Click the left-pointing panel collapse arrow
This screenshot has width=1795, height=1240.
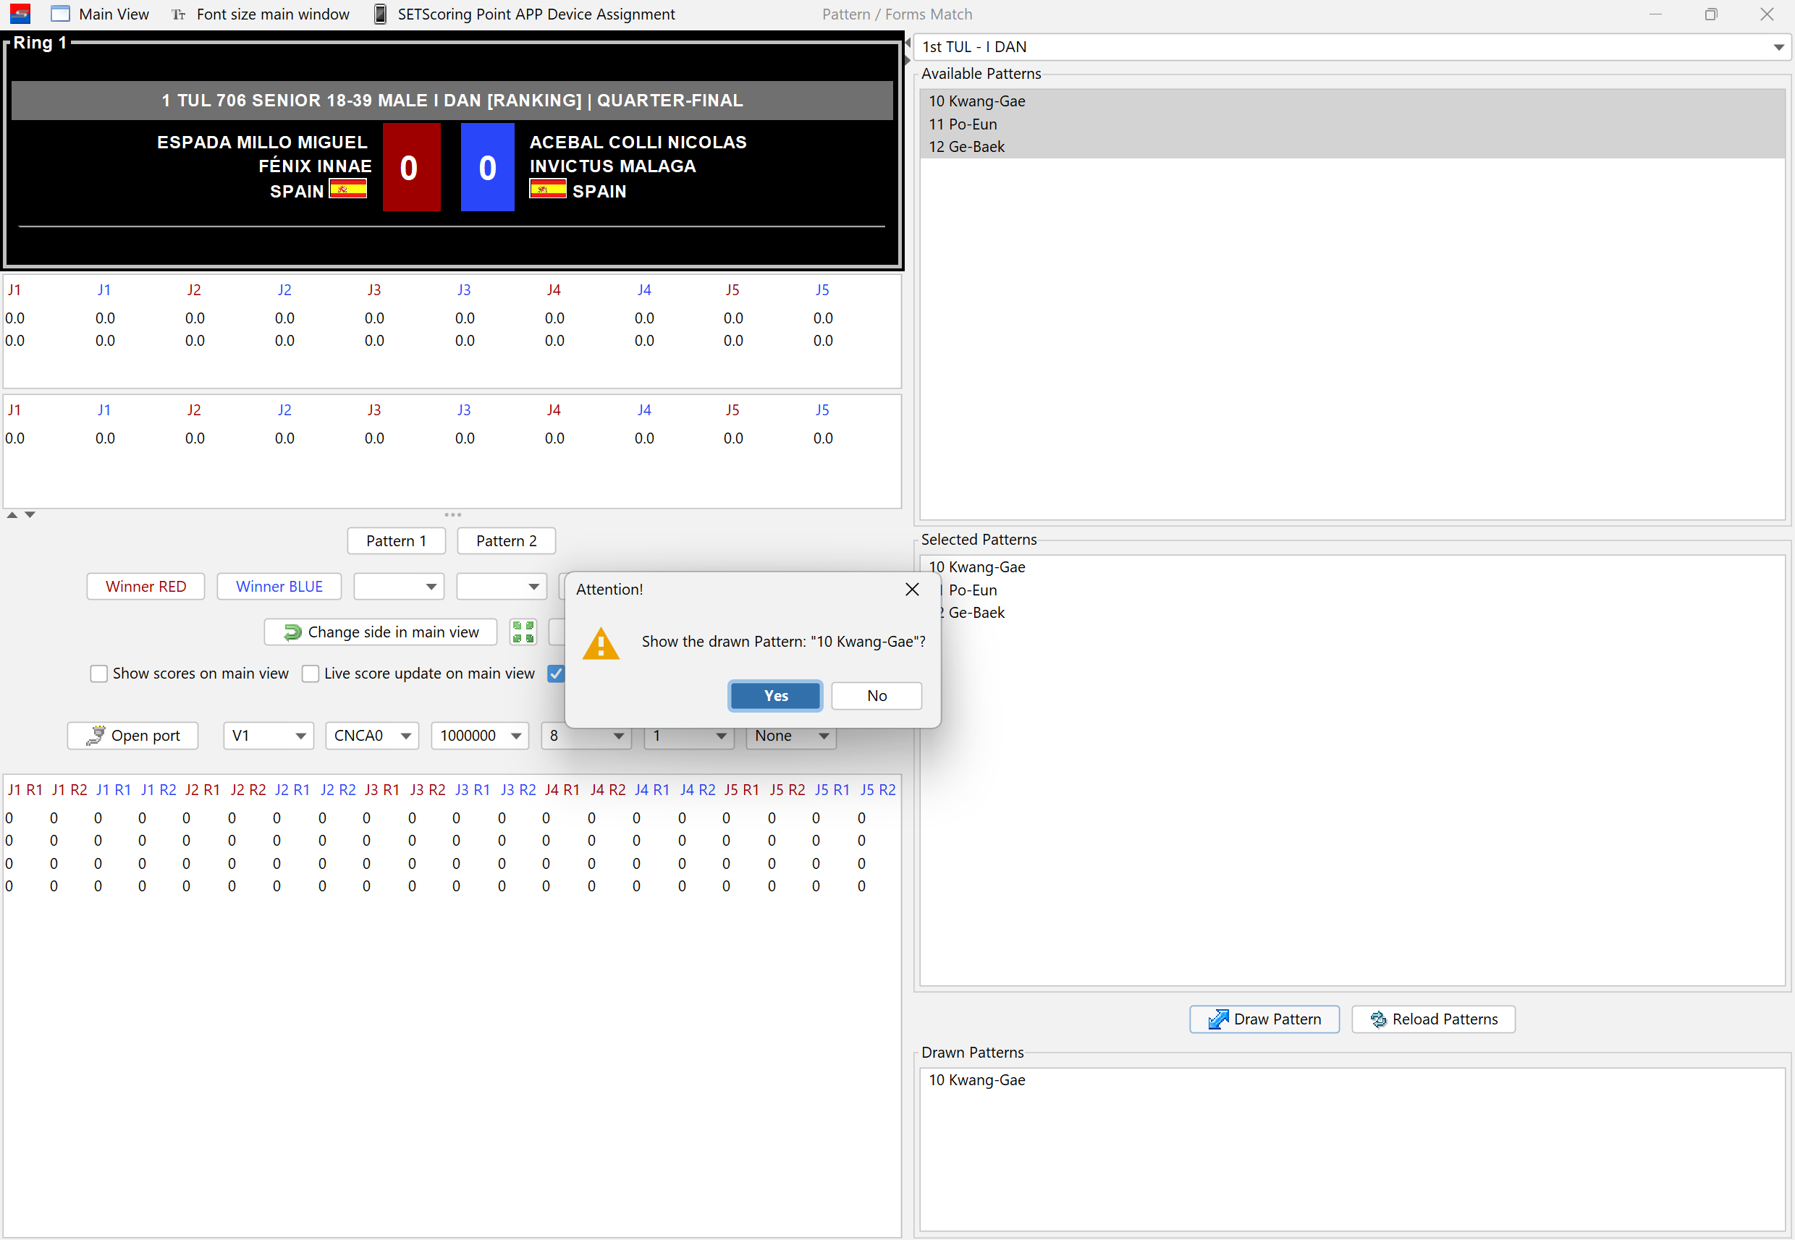click(907, 43)
